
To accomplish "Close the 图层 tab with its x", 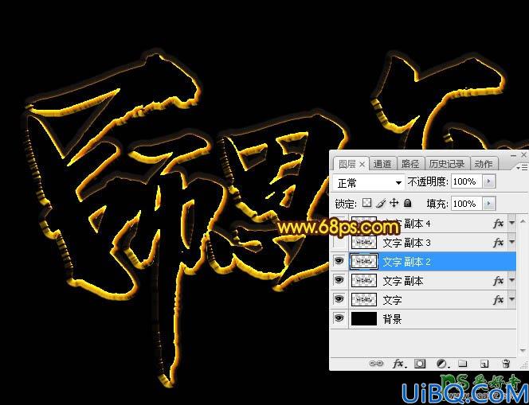I will click(362, 165).
